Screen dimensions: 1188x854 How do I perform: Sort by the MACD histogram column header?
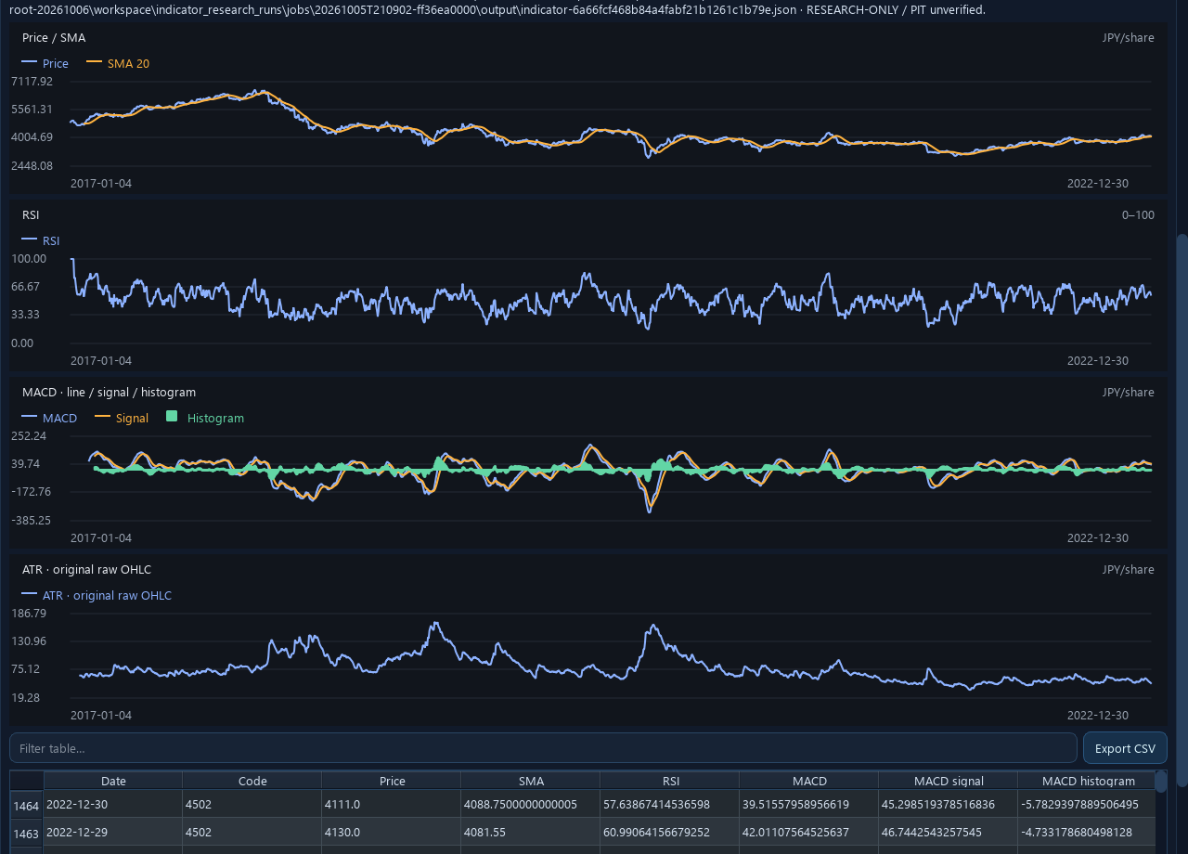pos(1087,781)
